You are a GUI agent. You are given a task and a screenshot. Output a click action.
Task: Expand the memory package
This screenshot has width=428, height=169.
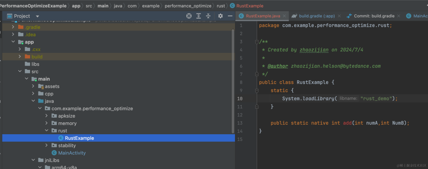(x=47, y=123)
